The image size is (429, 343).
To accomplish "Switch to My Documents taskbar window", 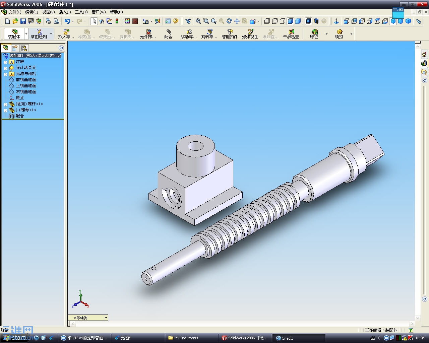I will (191, 338).
